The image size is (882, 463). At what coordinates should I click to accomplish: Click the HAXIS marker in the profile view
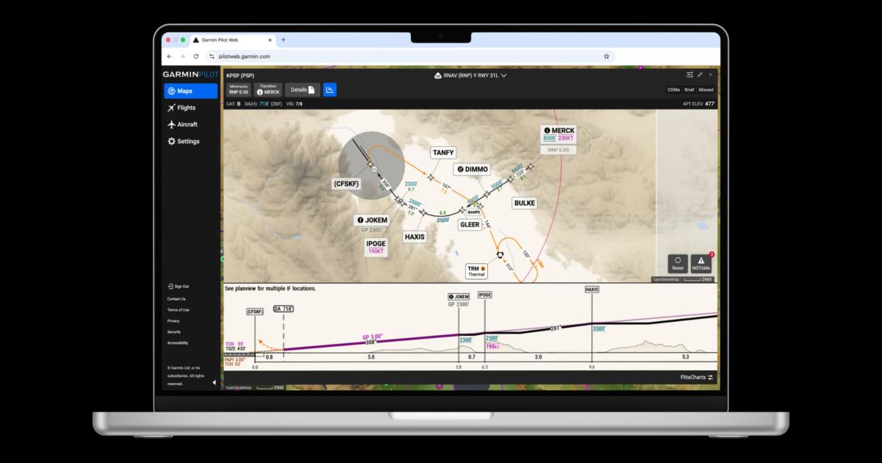592,290
